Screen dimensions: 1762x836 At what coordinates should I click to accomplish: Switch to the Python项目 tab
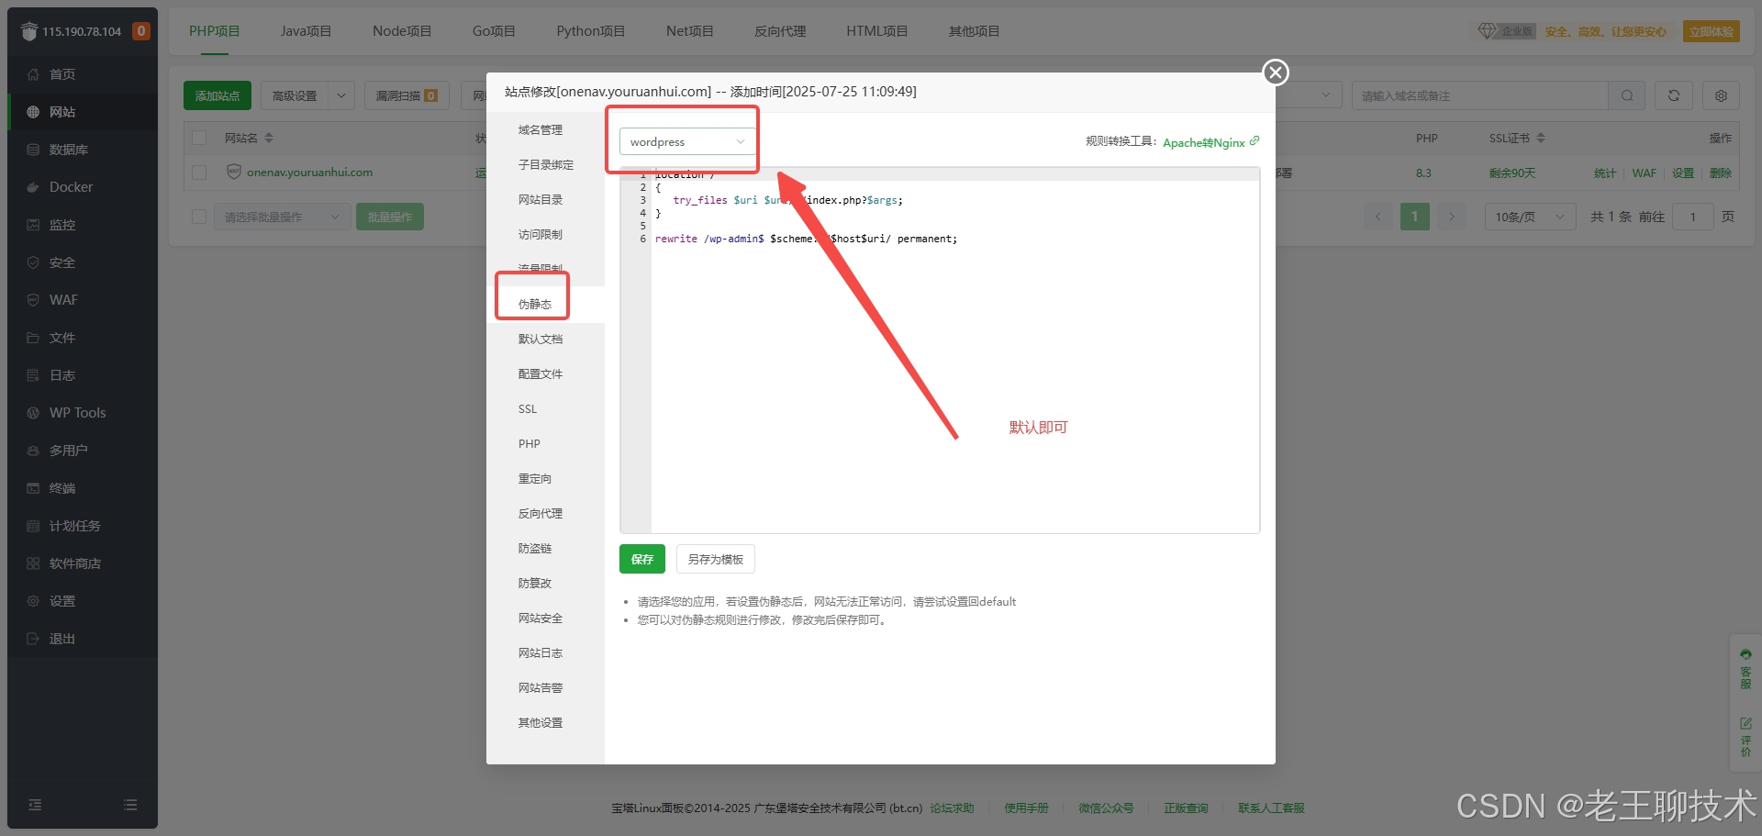click(590, 31)
